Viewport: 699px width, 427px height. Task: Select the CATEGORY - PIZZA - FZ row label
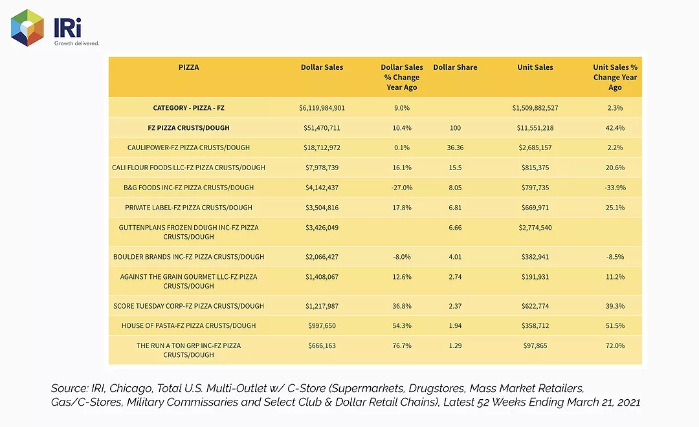click(x=188, y=108)
